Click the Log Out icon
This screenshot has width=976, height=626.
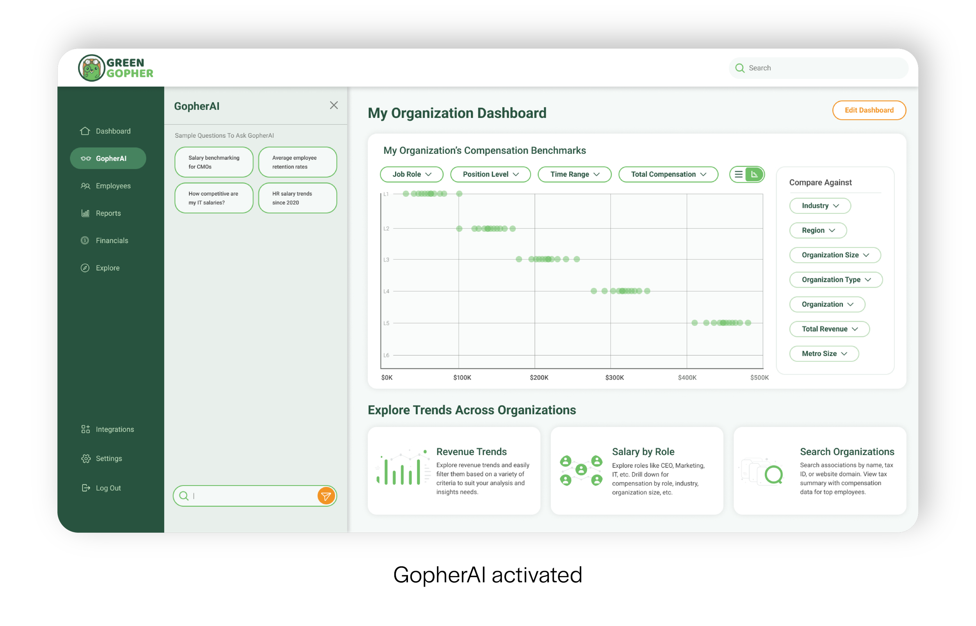(85, 488)
